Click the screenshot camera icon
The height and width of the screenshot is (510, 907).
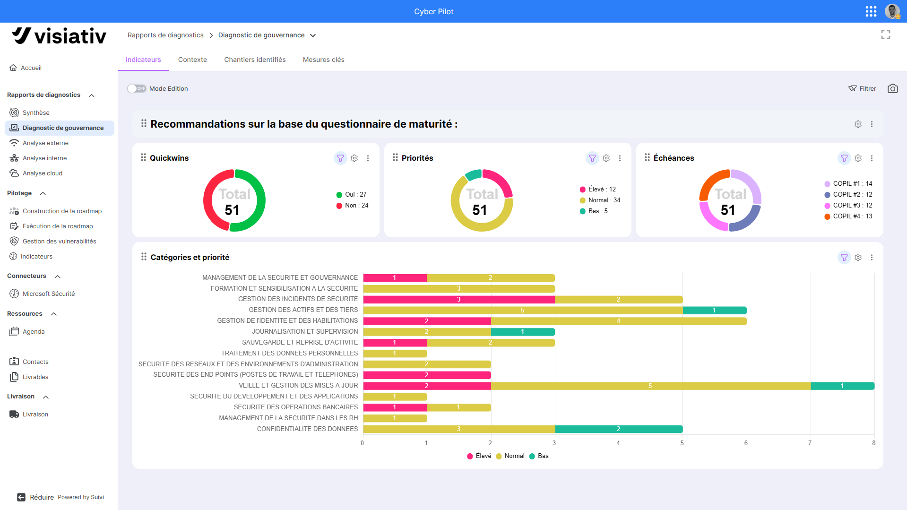pyautogui.click(x=892, y=88)
